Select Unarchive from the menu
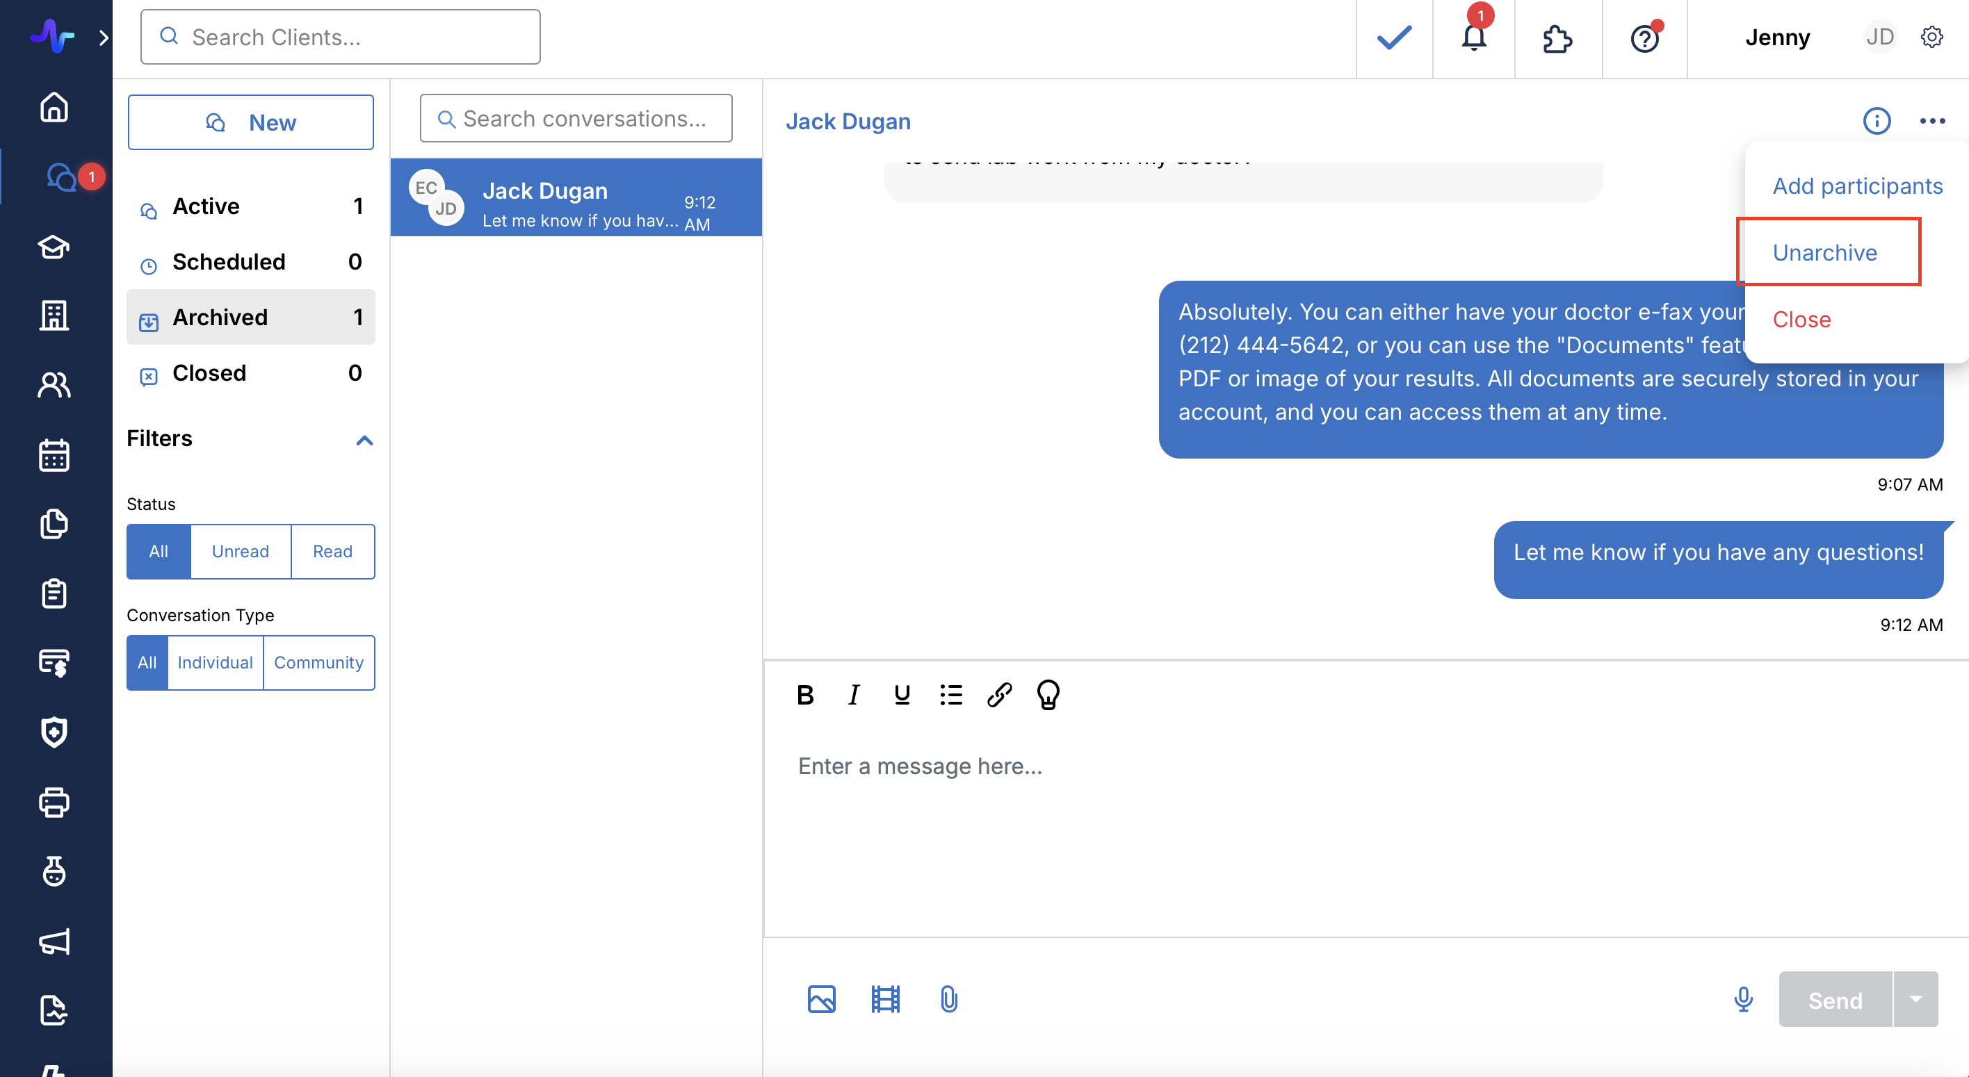 click(1824, 252)
